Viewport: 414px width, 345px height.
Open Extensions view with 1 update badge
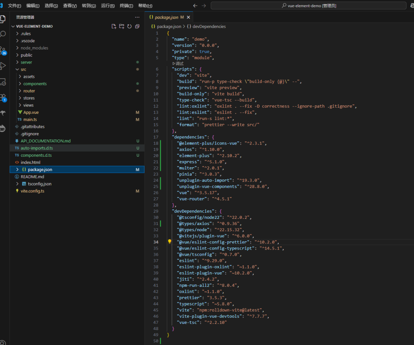point(3,97)
